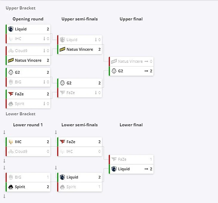Click the down arrow above IHC in Lower round 1
The image size is (218, 203).
[4, 132]
